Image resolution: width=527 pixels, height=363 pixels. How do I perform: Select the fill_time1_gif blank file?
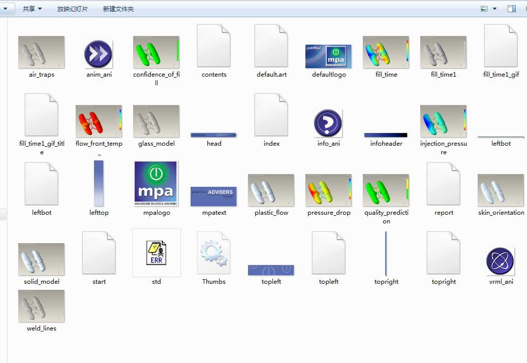(501, 46)
